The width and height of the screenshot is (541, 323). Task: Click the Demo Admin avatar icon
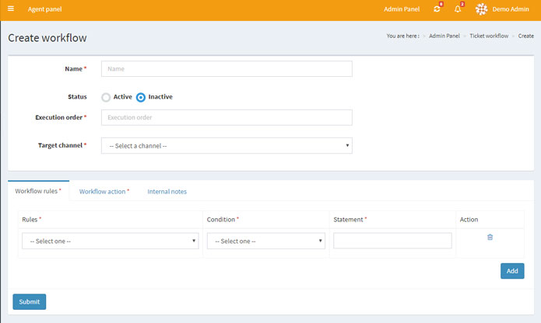482,9
